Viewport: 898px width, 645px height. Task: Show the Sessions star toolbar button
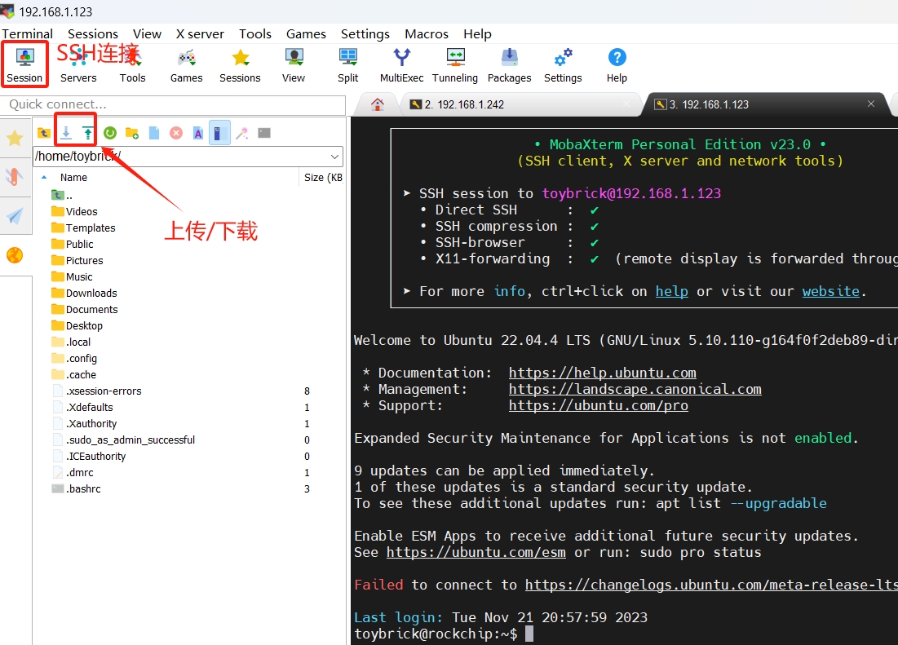click(x=240, y=64)
